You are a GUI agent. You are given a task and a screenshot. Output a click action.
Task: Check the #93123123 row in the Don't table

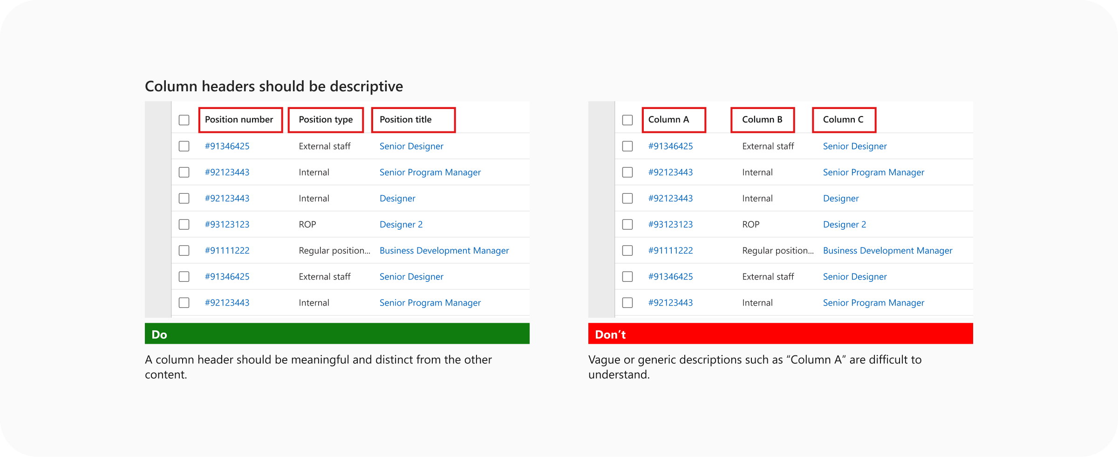pos(627,225)
